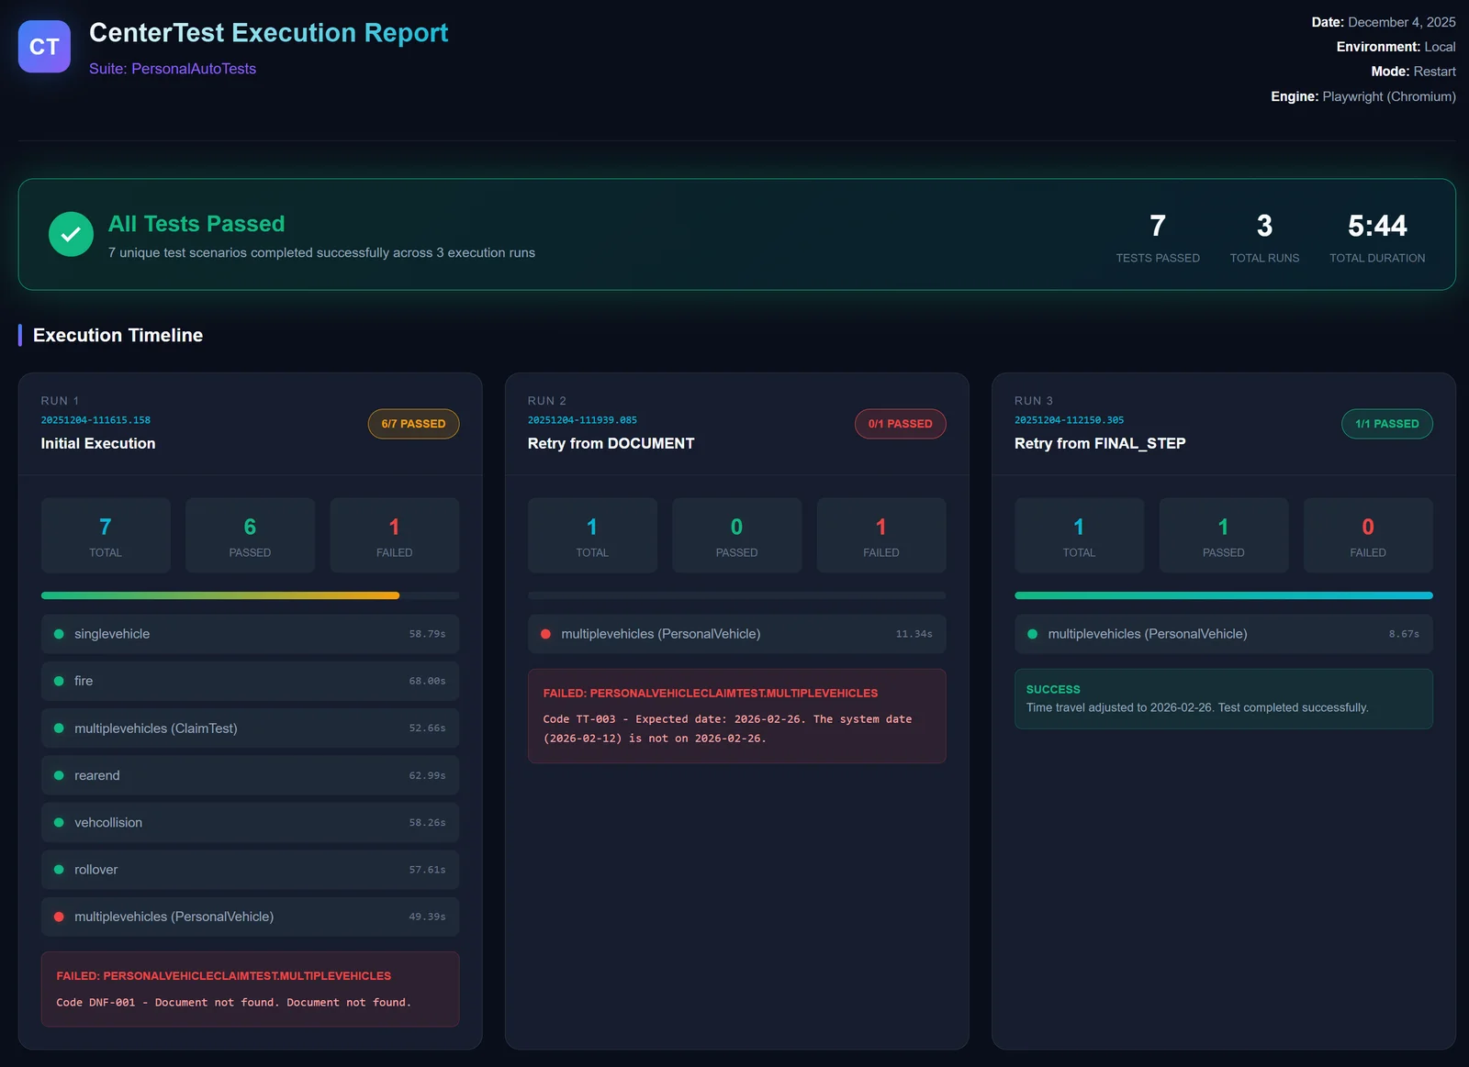This screenshot has width=1469, height=1067.
Task: Select the fire test row
Action: [250, 681]
